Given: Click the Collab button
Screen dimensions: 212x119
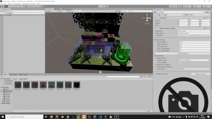Looking at the screenshot, I should [x=173, y=6].
